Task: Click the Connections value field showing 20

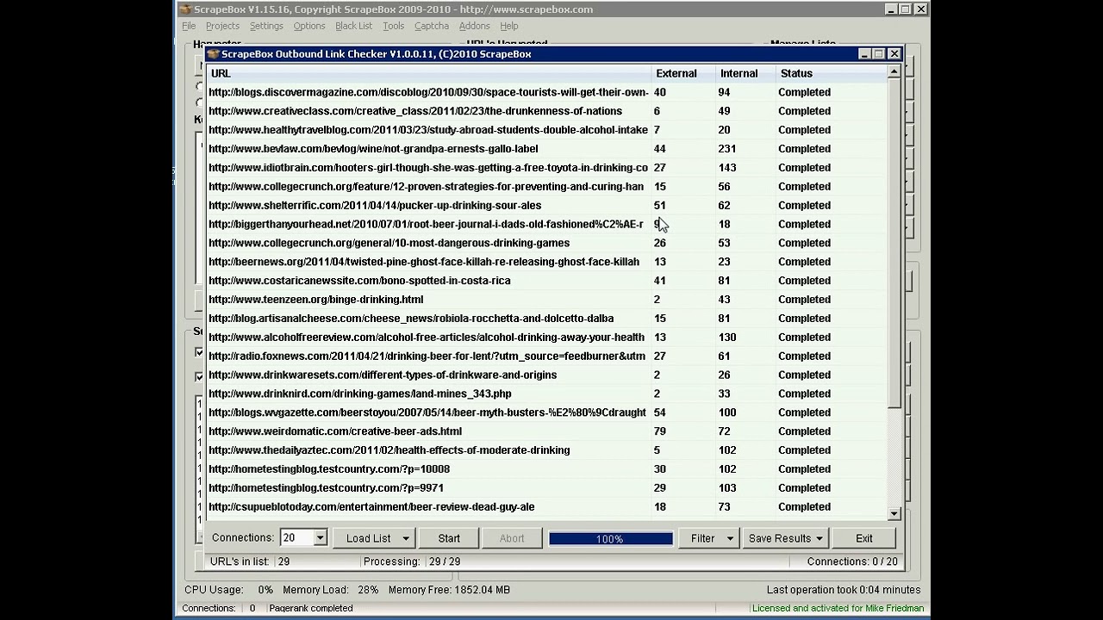Action: click(x=296, y=538)
